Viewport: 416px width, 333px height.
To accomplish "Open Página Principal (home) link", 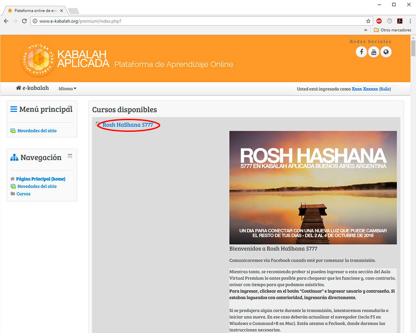I will [x=40, y=179].
